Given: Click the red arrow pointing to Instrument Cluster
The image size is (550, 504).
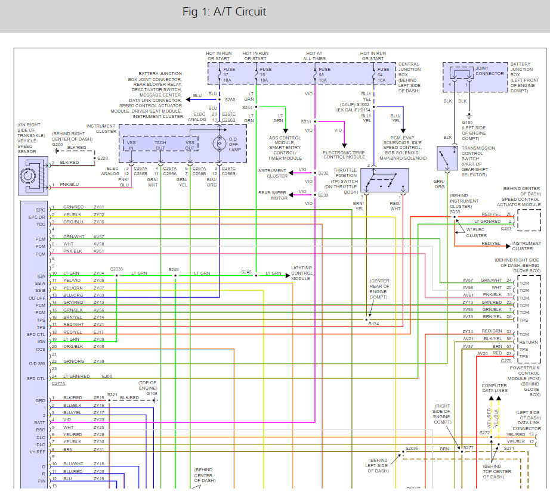Looking at the screenshot, I should tap(508, 246).
